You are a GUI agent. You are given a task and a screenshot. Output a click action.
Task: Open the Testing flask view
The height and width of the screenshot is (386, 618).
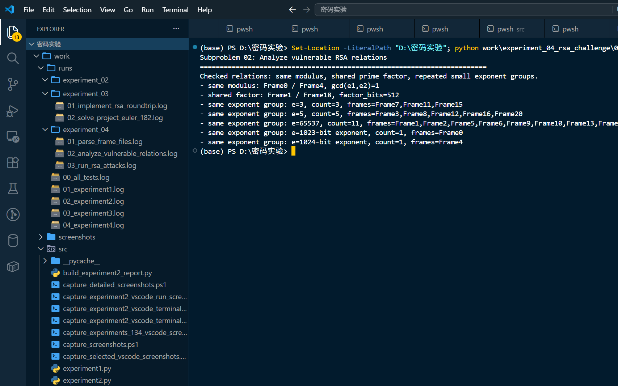click(x=13, y=188)
